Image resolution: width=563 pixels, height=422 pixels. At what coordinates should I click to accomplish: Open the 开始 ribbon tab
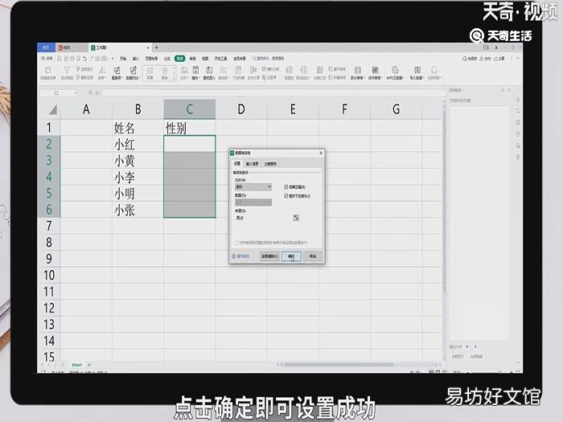(x=123, y=58)
